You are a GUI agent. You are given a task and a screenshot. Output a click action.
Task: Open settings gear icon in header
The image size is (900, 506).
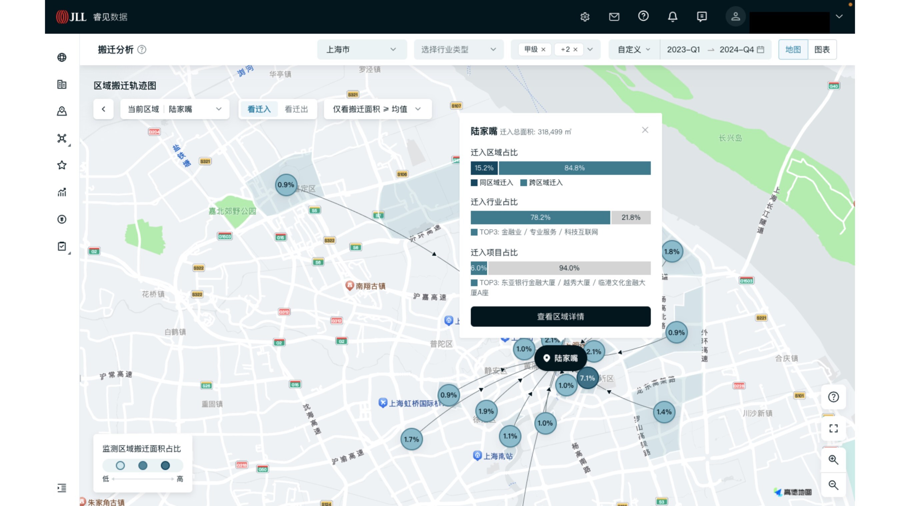coord(585,17)
